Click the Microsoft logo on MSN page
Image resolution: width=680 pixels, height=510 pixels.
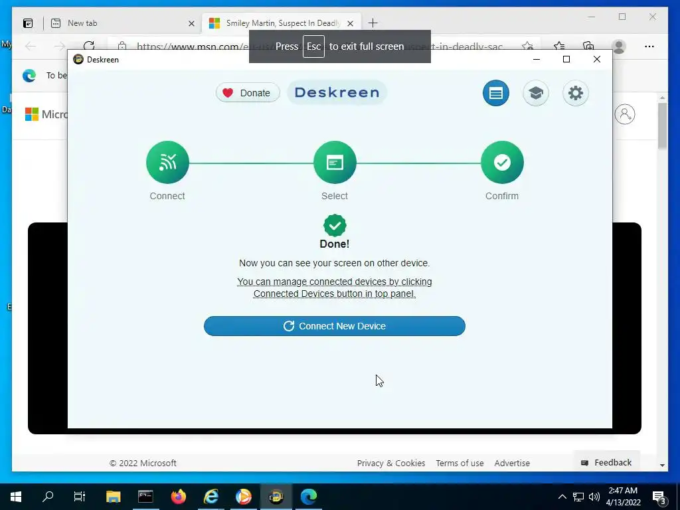pyautogui.click(x=46, y=114)
